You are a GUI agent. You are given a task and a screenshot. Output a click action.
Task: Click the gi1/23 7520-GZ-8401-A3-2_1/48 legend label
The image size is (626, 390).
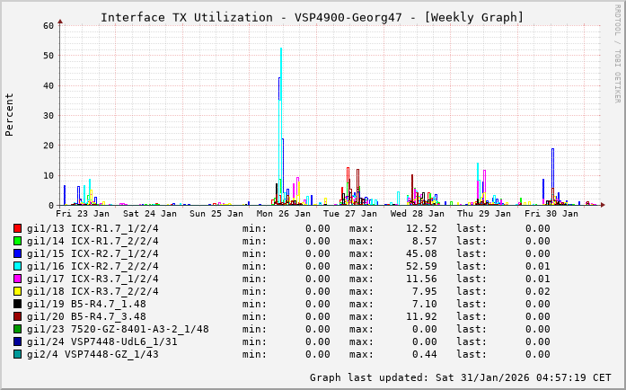coord(118,329)
